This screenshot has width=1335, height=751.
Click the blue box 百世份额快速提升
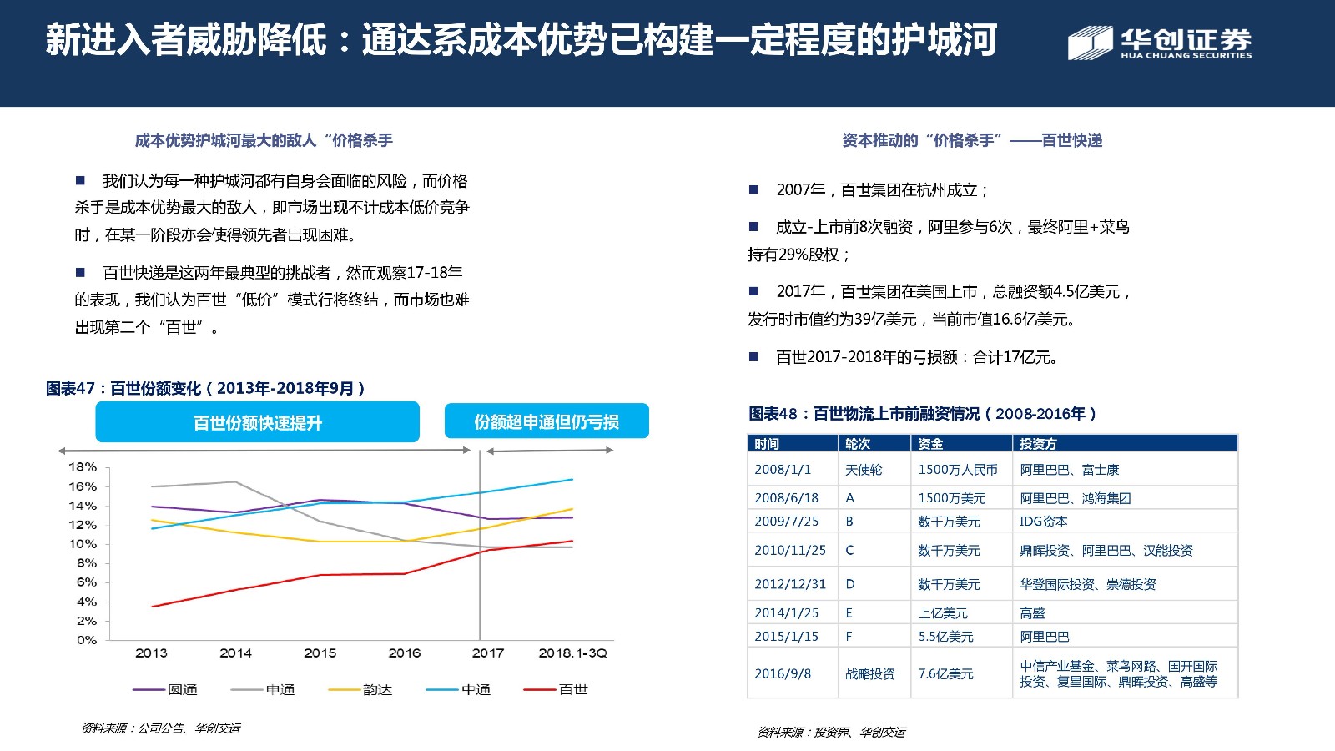click(257, 422)
